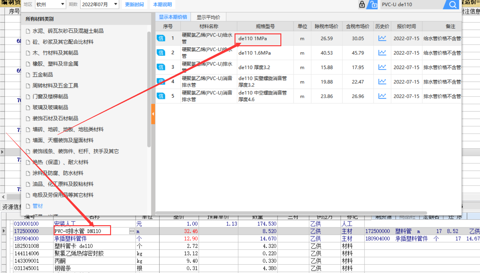The width and height of the screenshot is (480, 273).
Task: Select category 电极及劳保用品等其它材料
Action: coord(63,195)
